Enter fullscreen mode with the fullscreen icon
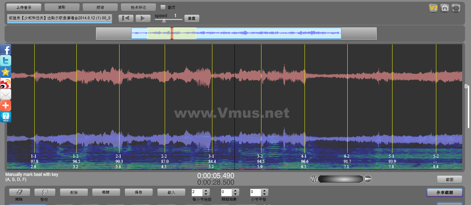This screenshot has height=205, width=471. [456, 8]
